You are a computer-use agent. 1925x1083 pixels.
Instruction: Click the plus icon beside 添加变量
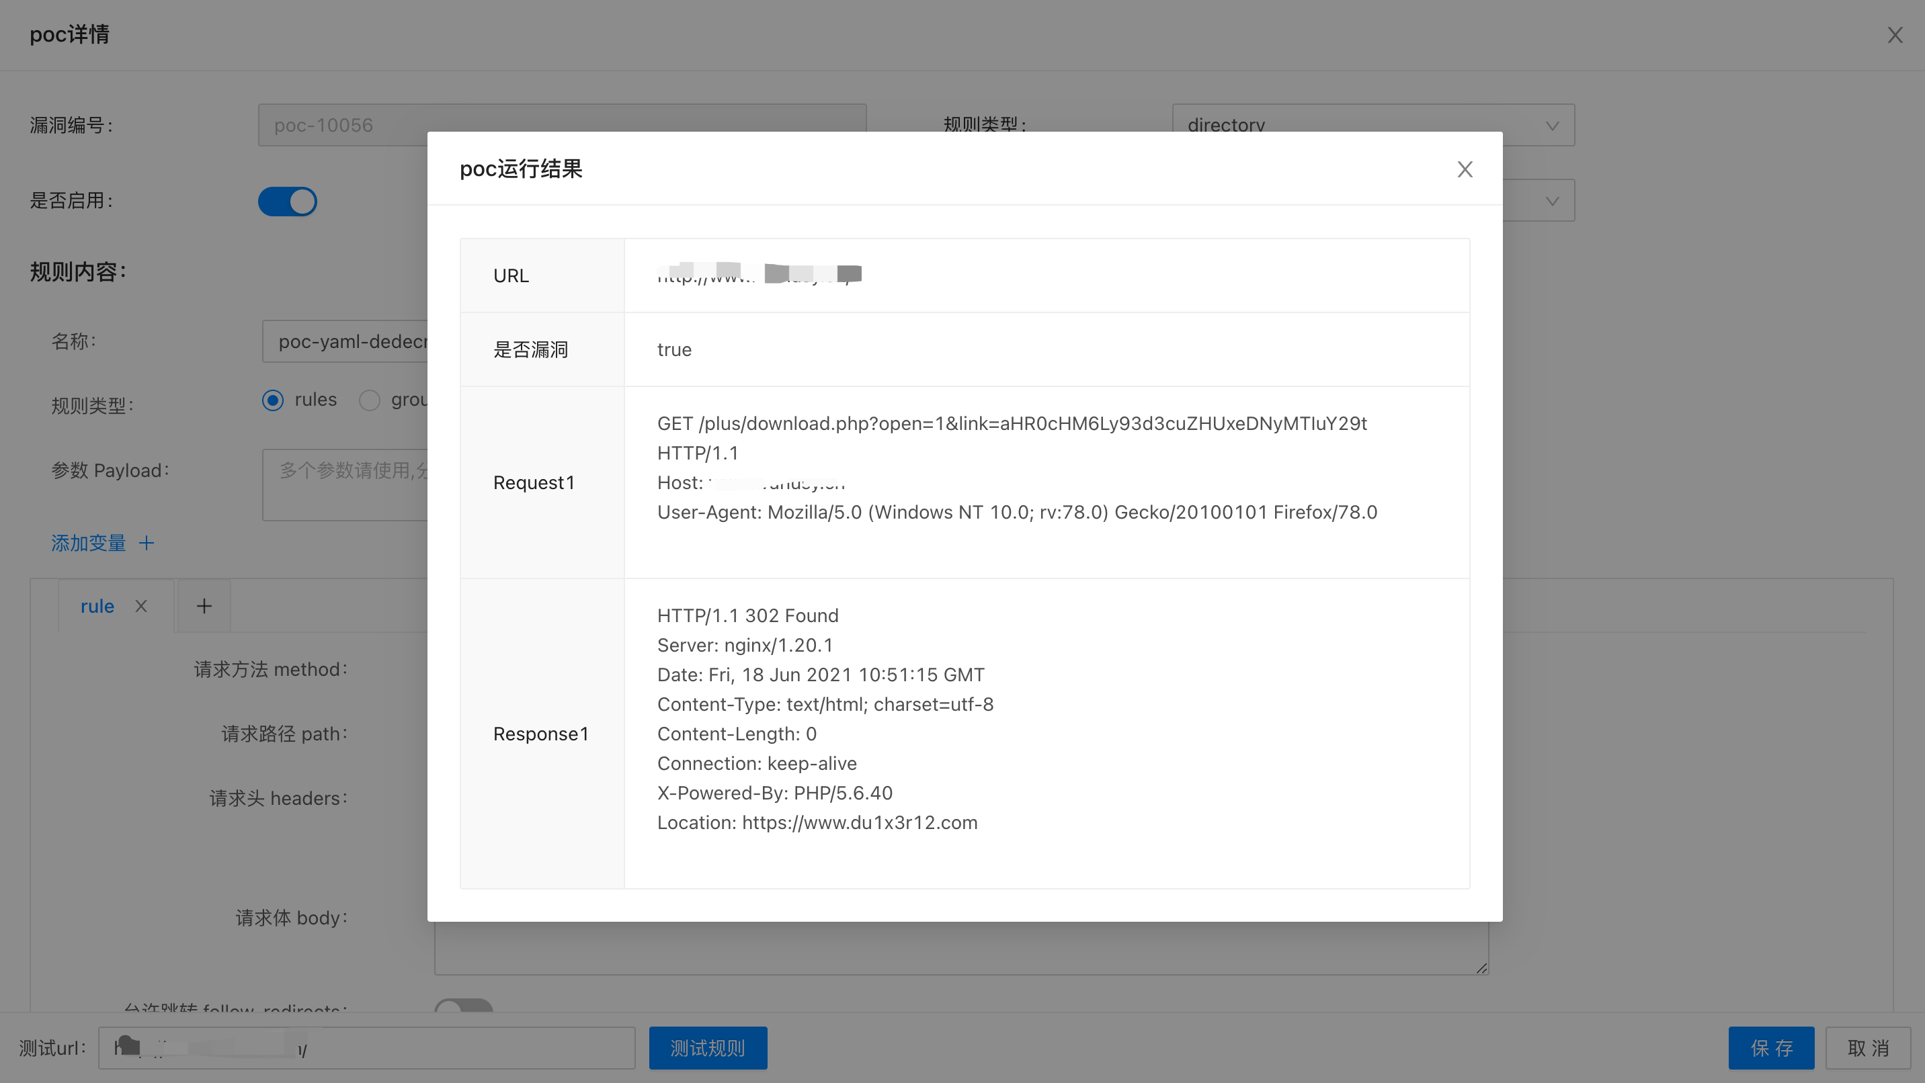[147, 543]
